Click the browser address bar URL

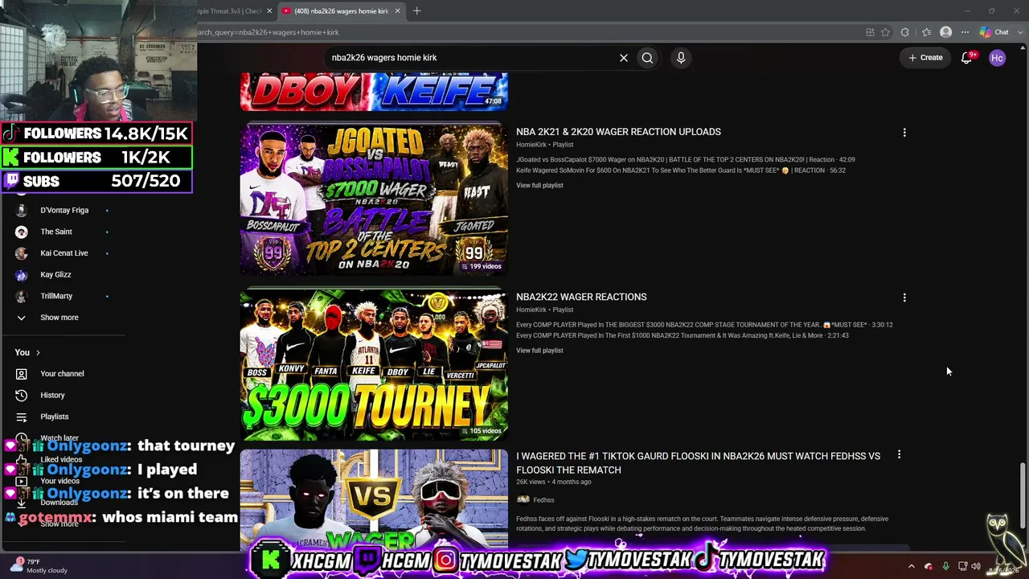coord(269,32)
